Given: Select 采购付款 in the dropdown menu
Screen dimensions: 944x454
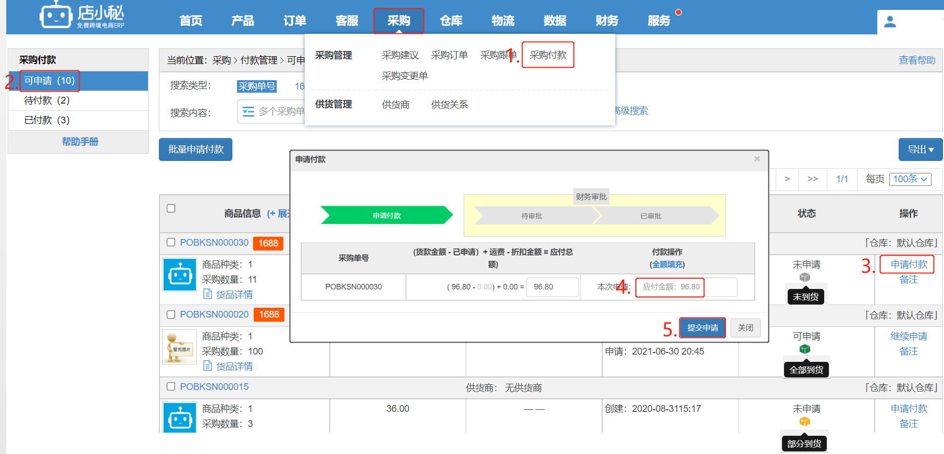Looking at the screenshot, I should point(548,55).
